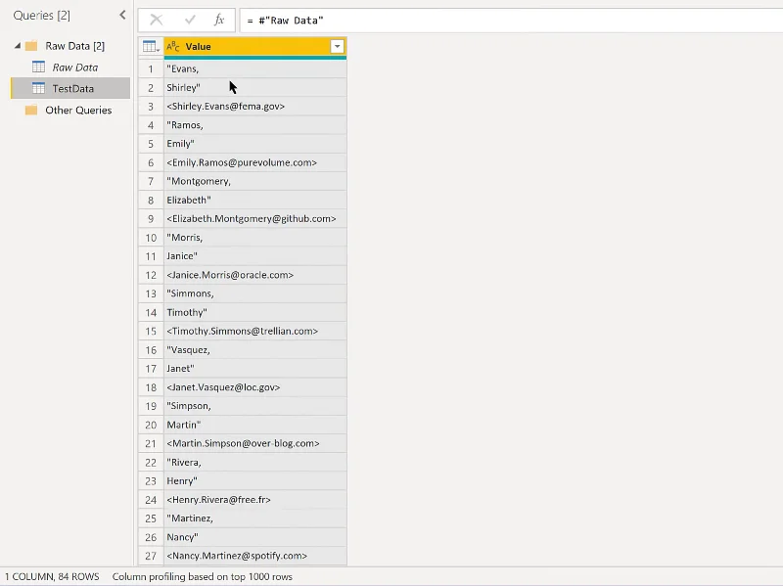Select cell <Nancy.Martinez@spotify.com>
The height and width of the screenshot is (586, 783).
click(x=255, y=556)
